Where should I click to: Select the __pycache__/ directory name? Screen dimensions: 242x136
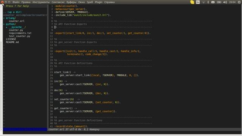coord(17,27)
